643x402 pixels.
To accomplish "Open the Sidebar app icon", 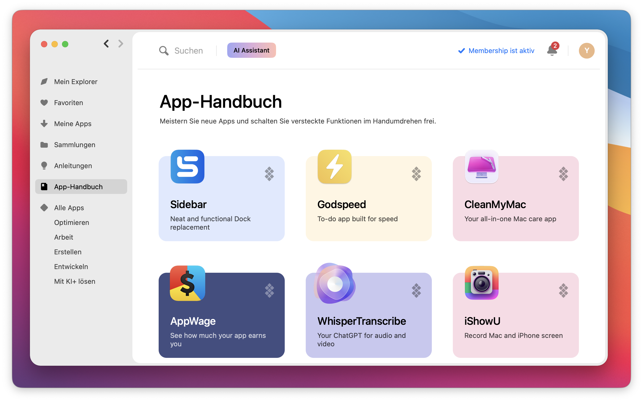I will tap(187, 166).
